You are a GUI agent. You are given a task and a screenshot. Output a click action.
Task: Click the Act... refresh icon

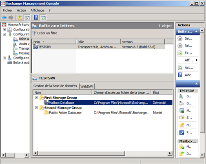point(180,68)
